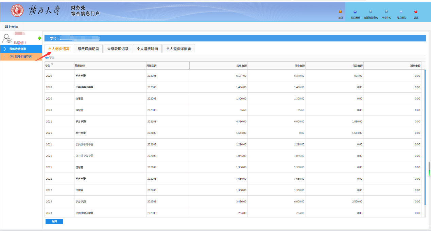The height and width of the screenshot is (231, 431).
Task: Sort the table by 学年 column
Action: [x=52, y=64]
